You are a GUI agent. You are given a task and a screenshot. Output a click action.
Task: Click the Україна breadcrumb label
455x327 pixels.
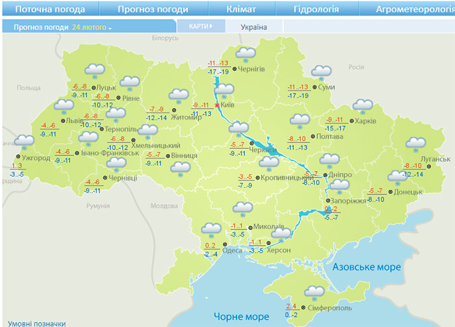point(253,27)
